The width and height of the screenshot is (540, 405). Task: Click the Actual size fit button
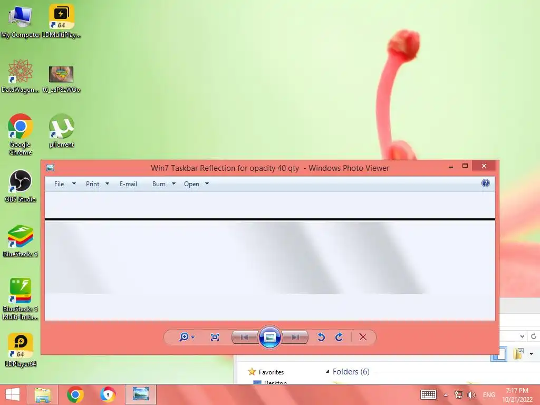(x=215, y=337)
